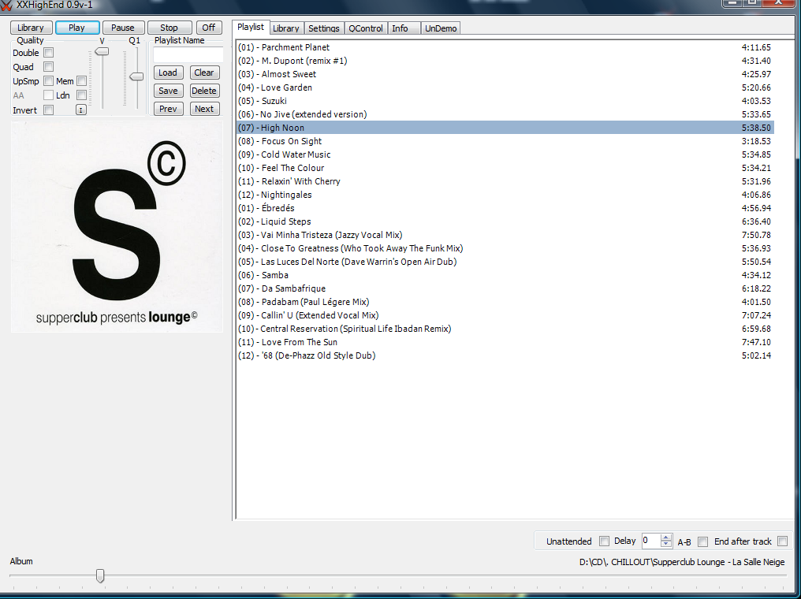Click the Supperclub Lounge album cover

[x=117, y=227]
